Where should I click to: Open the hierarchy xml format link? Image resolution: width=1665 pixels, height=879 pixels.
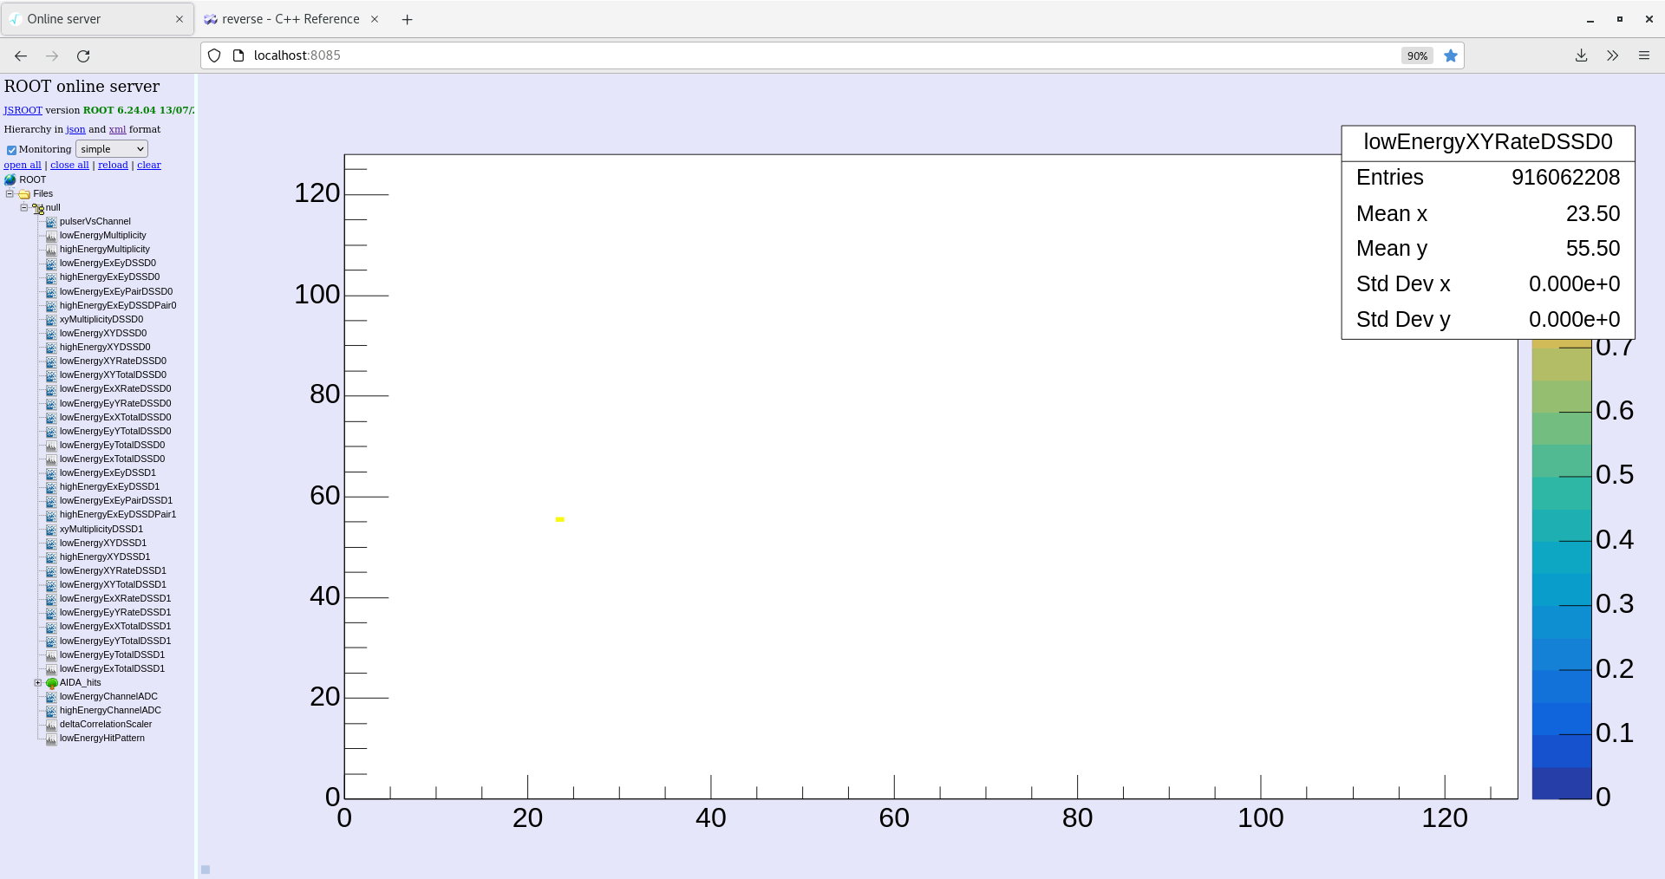click(x=117, y=129)
